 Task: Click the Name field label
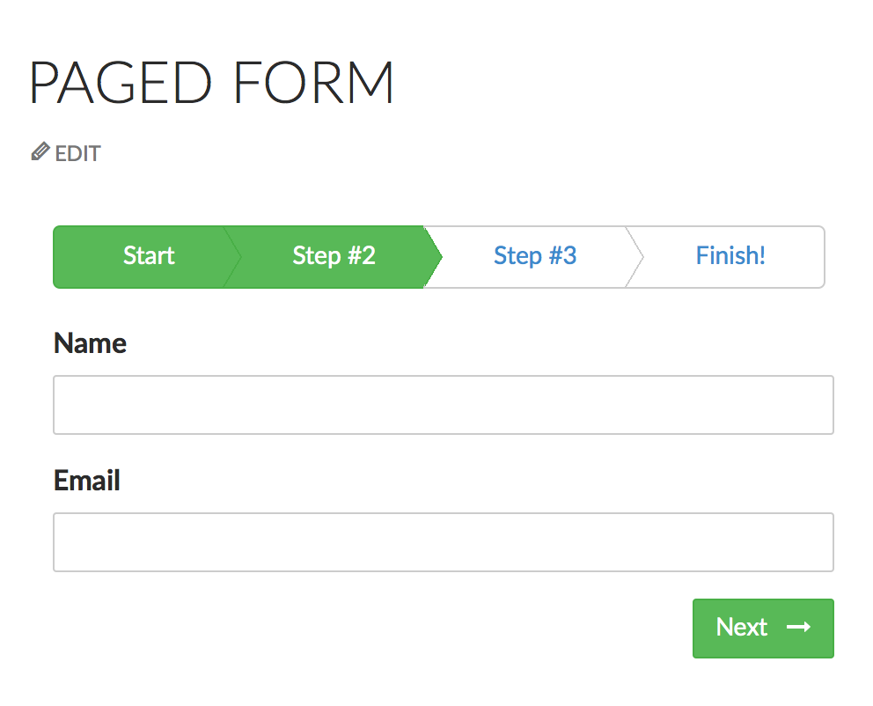[x=90, y=343]
